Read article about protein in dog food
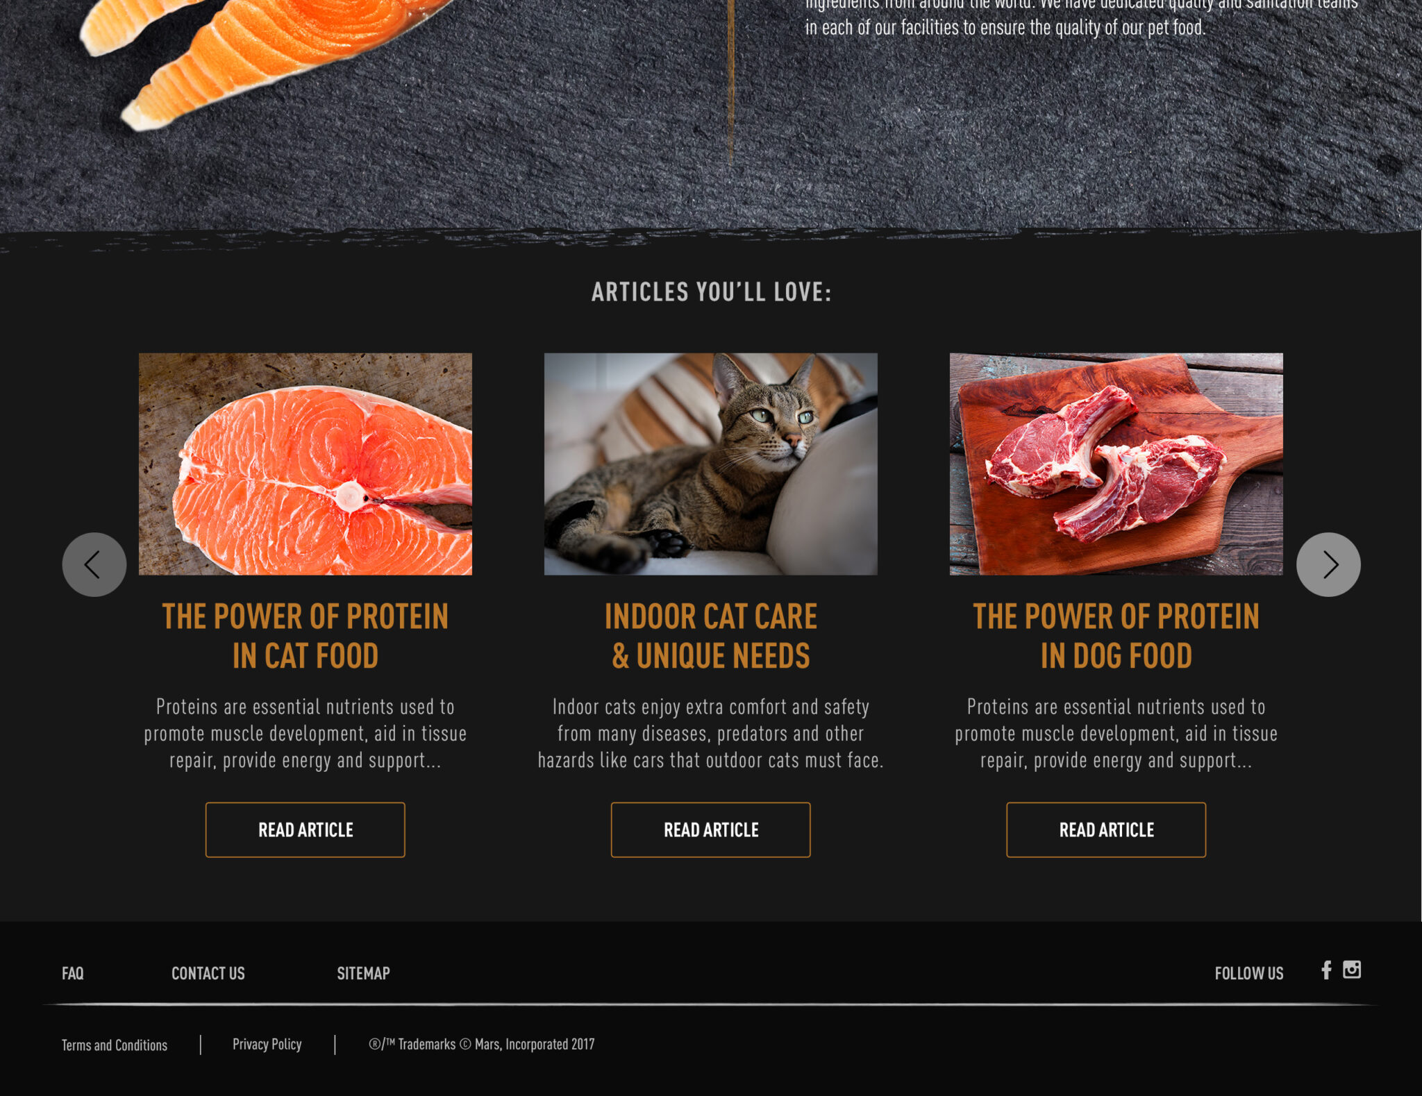Image resolution: width=1422 pixels, height=1096 pixels. [1106, 829]
